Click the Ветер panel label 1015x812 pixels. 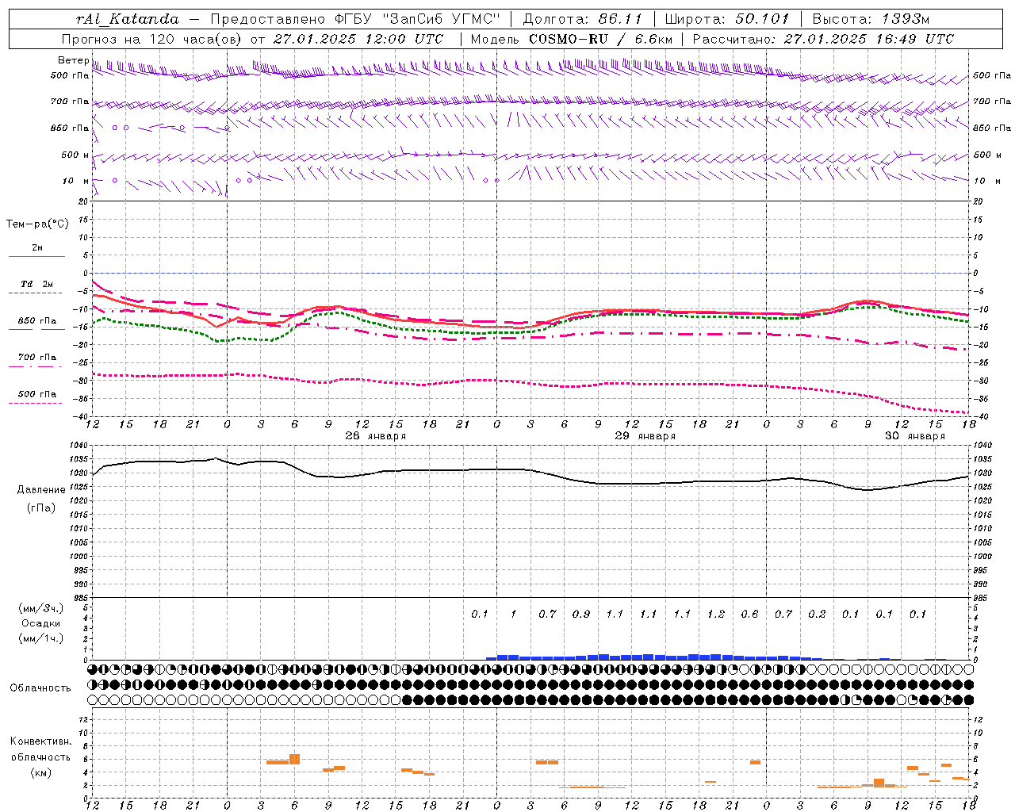[x=73, y=60]
